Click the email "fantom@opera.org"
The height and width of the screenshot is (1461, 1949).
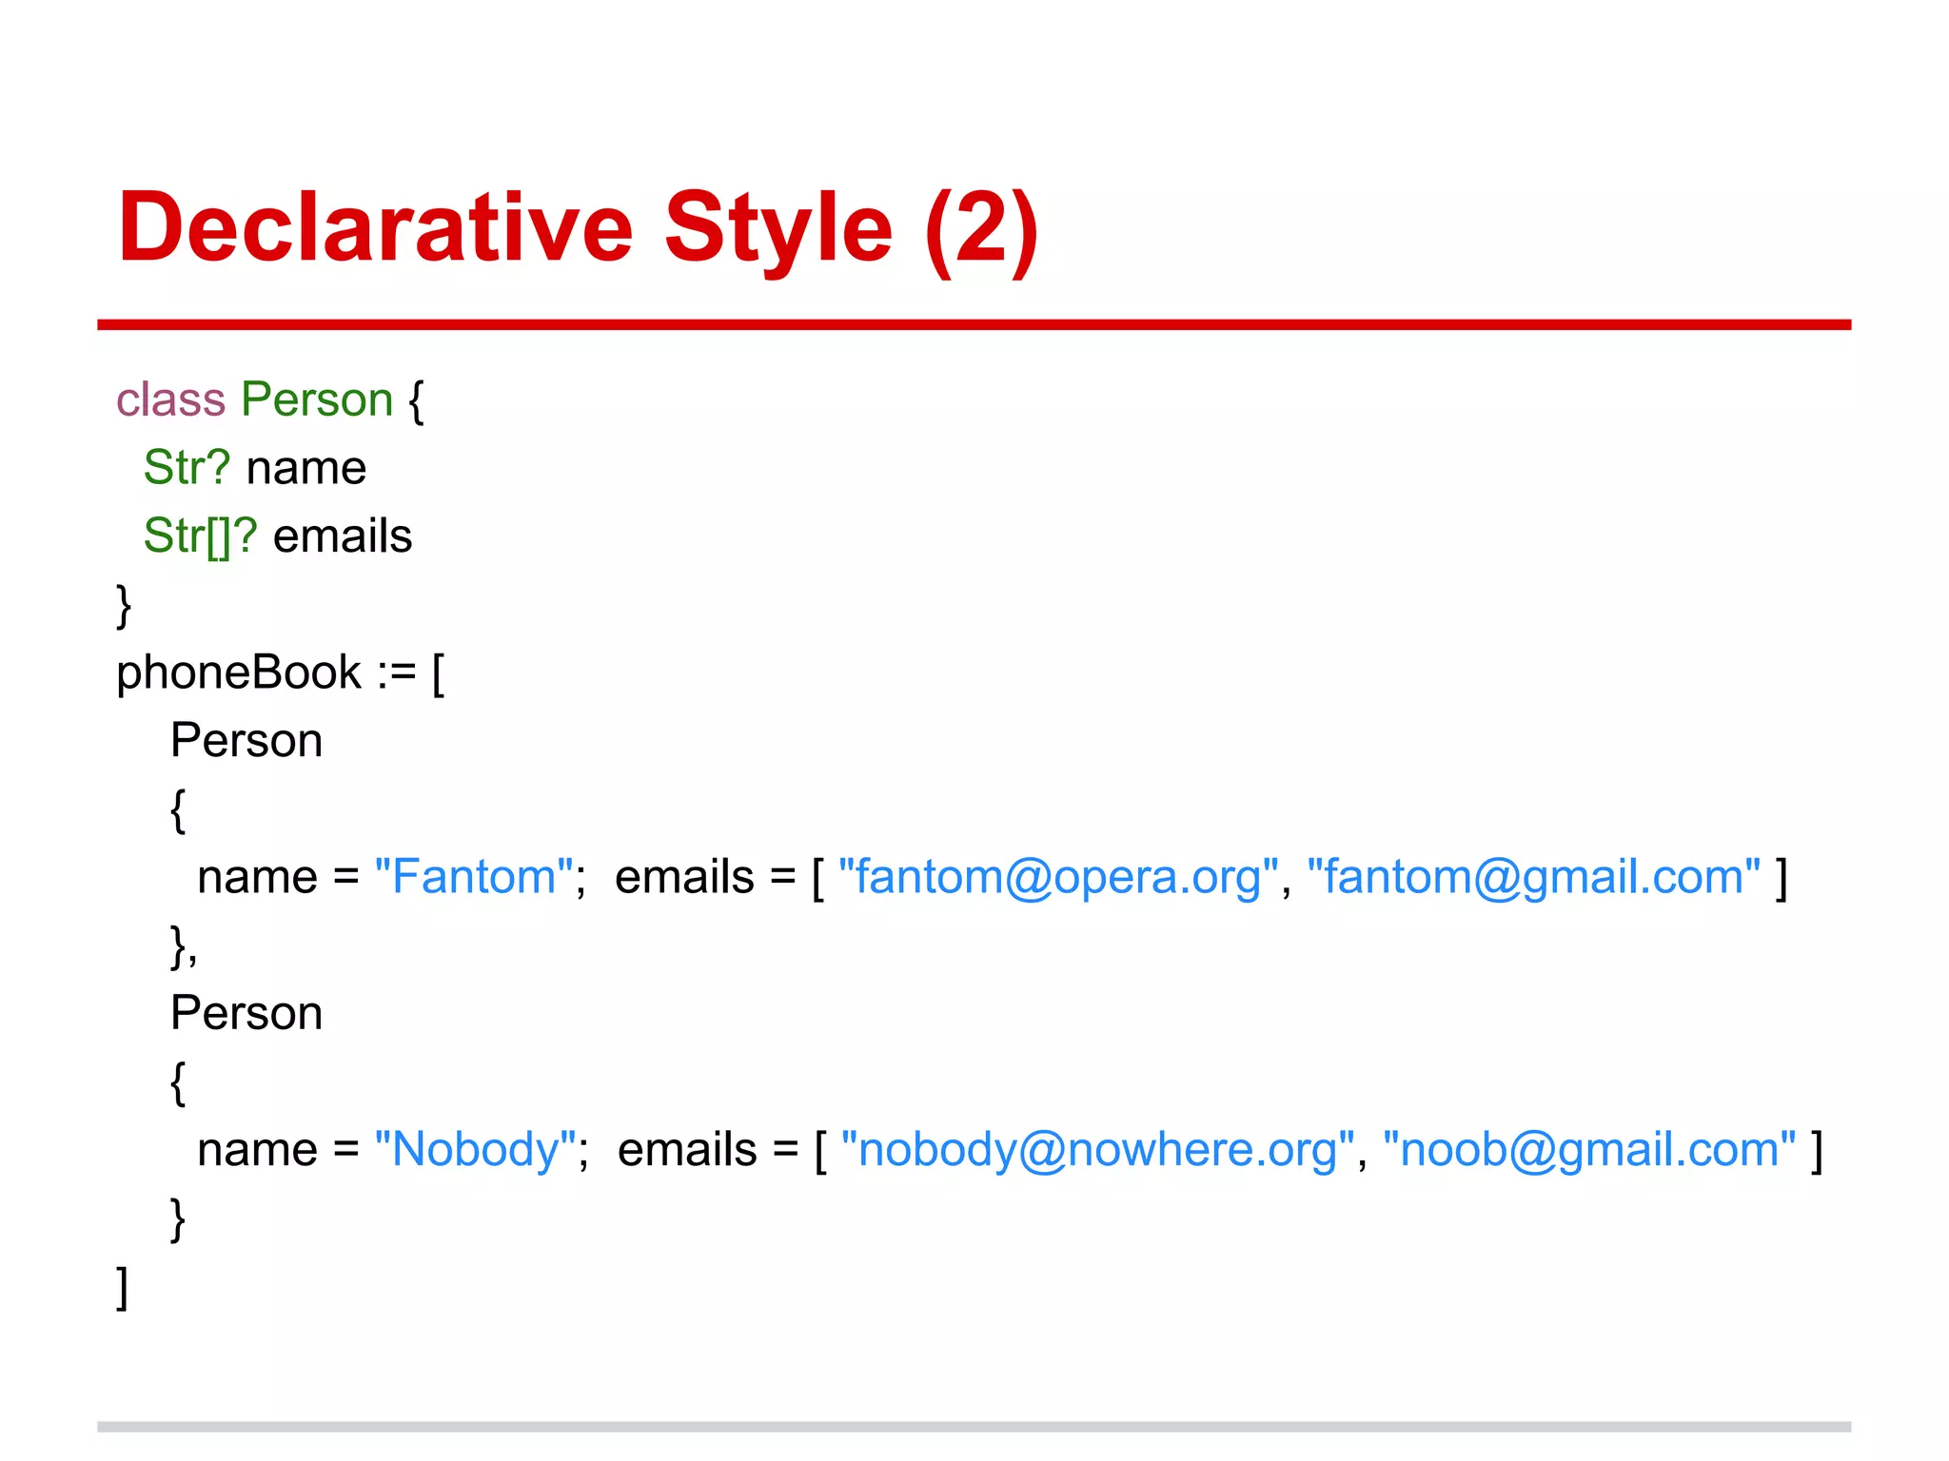click(x=1058, y=877)
